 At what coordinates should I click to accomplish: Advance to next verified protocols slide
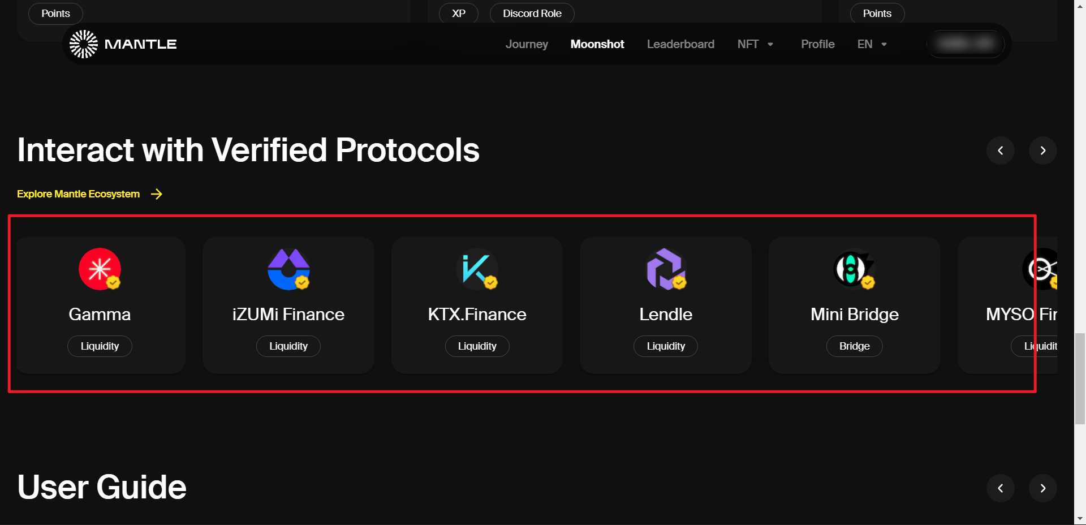[x=1043, y=150]
